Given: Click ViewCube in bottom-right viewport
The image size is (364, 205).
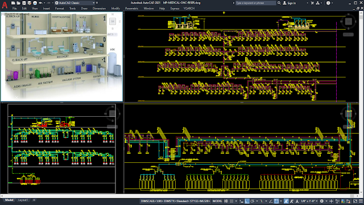Looking at the screenshot, I should pos(349,114).
